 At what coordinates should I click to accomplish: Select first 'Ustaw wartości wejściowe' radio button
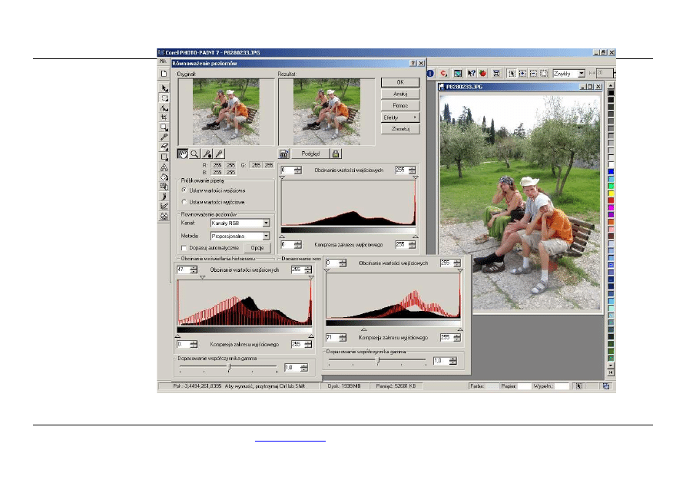[x=184, y=189]
